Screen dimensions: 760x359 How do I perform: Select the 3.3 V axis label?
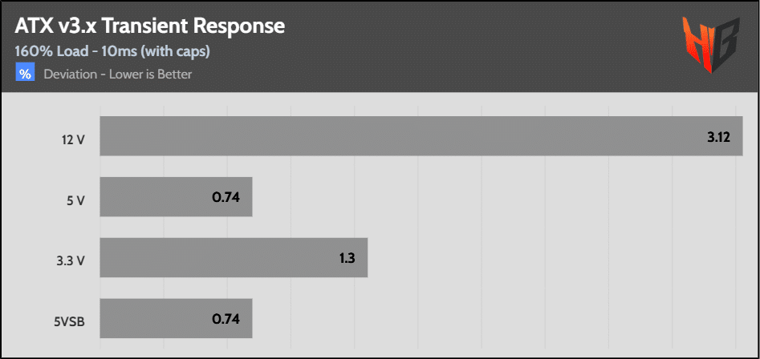71,261
